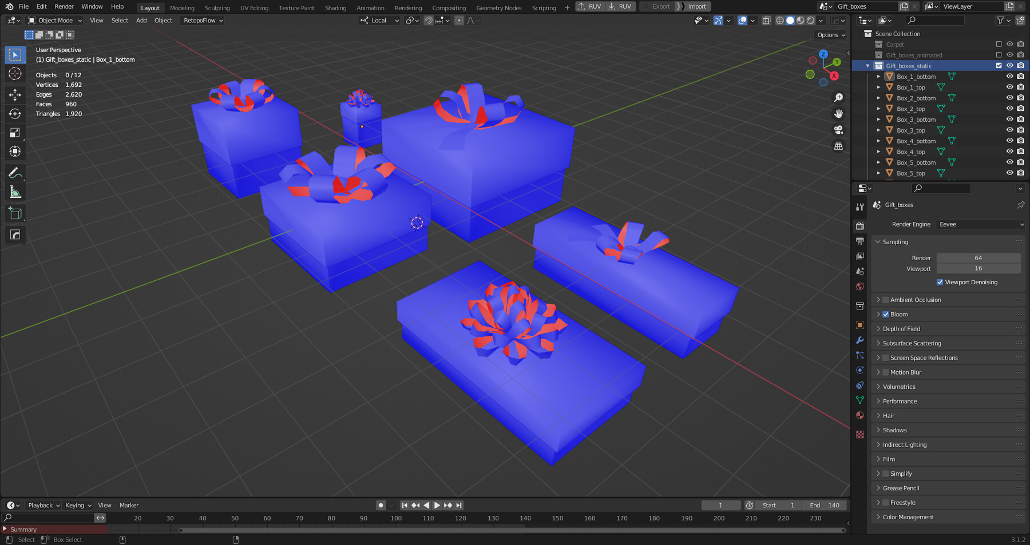
Task: Activate the Measure tool
Action: pyautogui.click(x=15, y=192)
